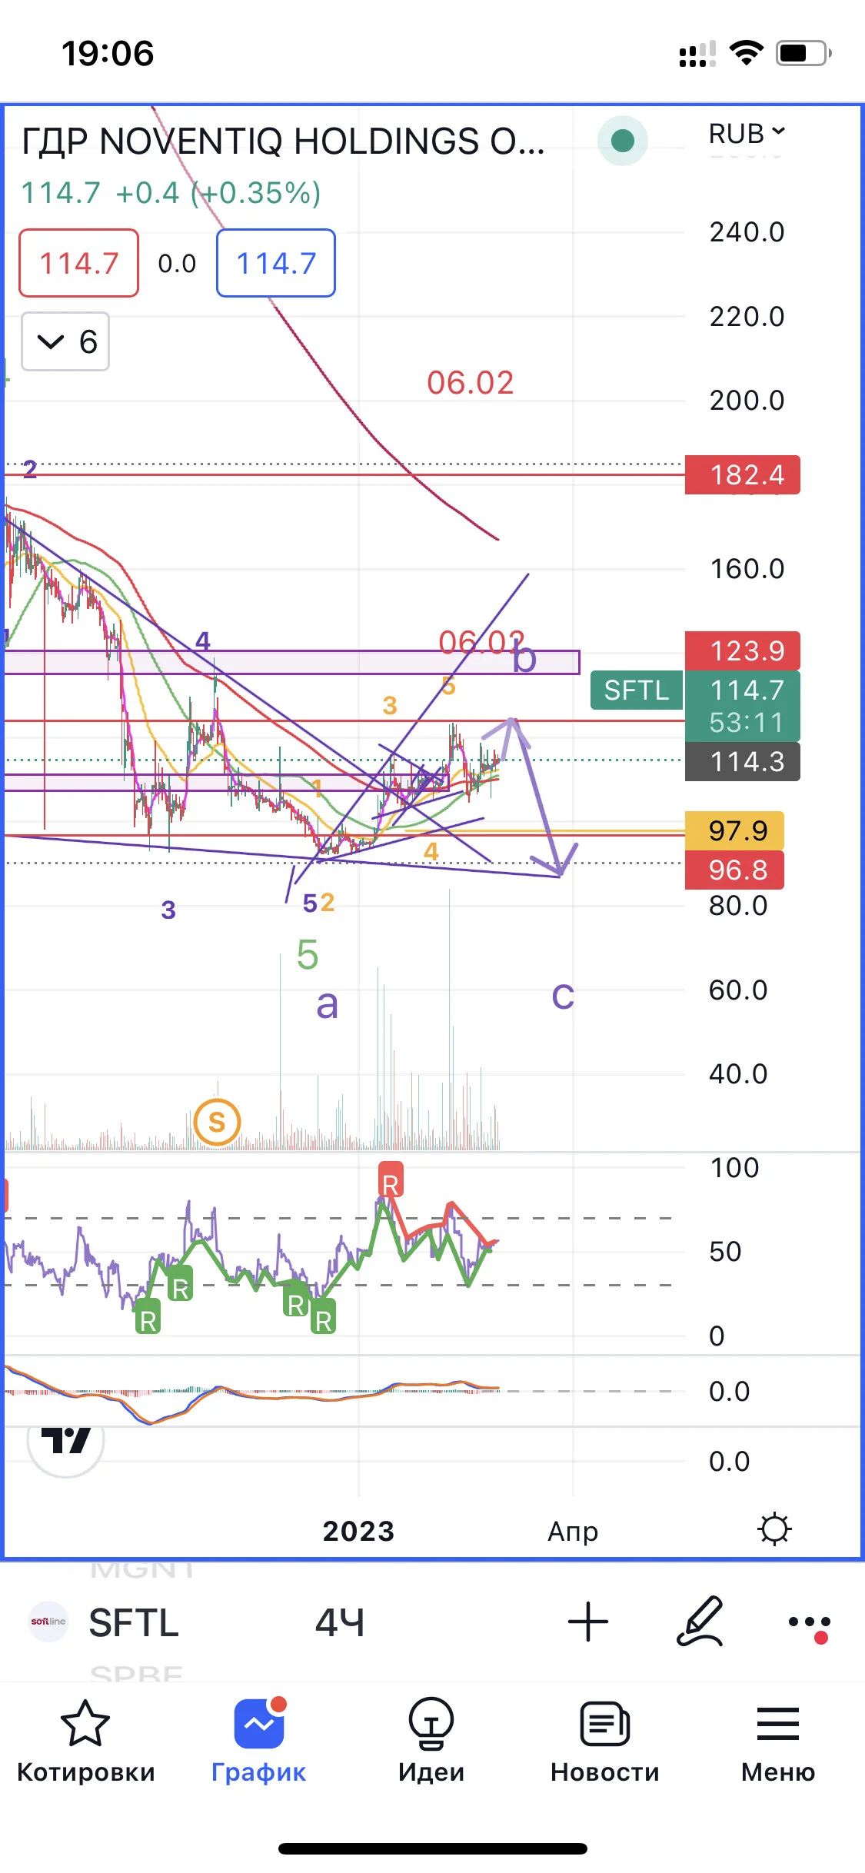Tap the TradingView logo icon
This screenshot has width=865, height=1873.
[x=65, y=1440]
